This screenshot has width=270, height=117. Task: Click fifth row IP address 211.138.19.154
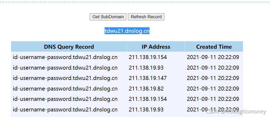[148, 99]
